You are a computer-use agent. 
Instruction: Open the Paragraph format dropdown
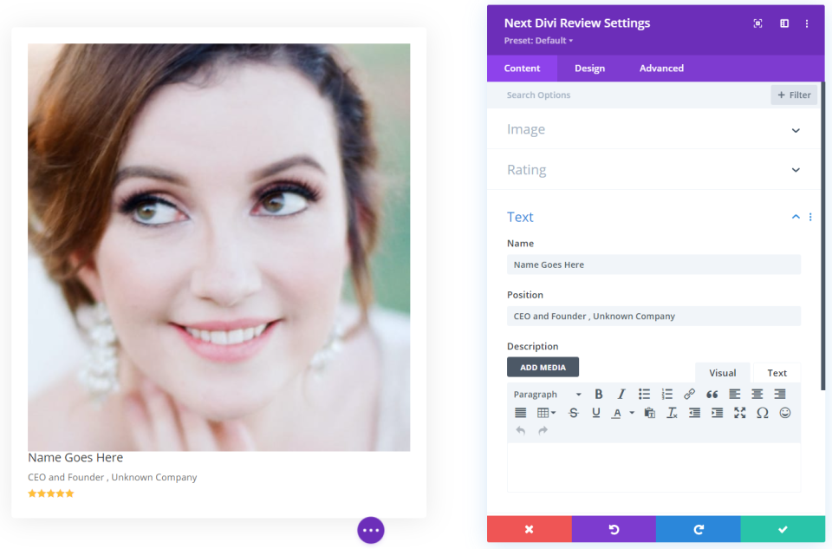coord(547,394)
